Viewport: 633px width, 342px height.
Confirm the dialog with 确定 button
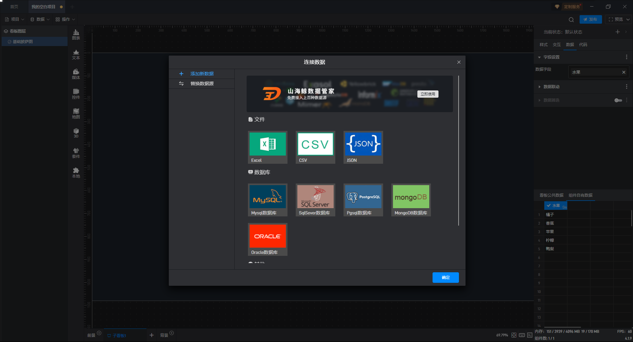(445, 278)
